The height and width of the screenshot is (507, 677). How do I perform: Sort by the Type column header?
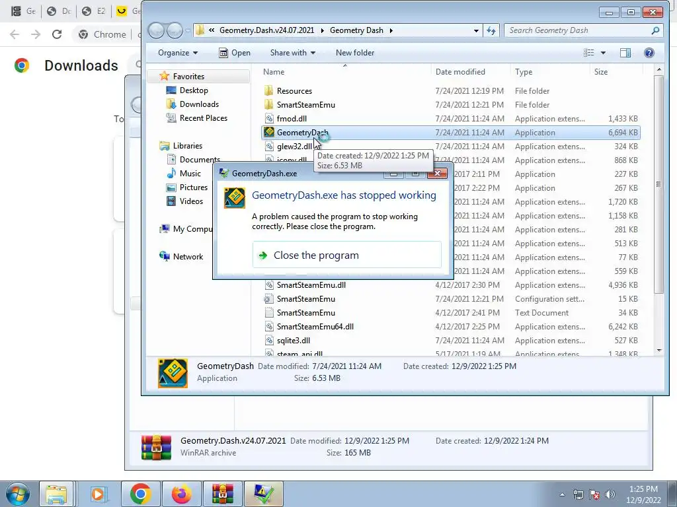524,71
